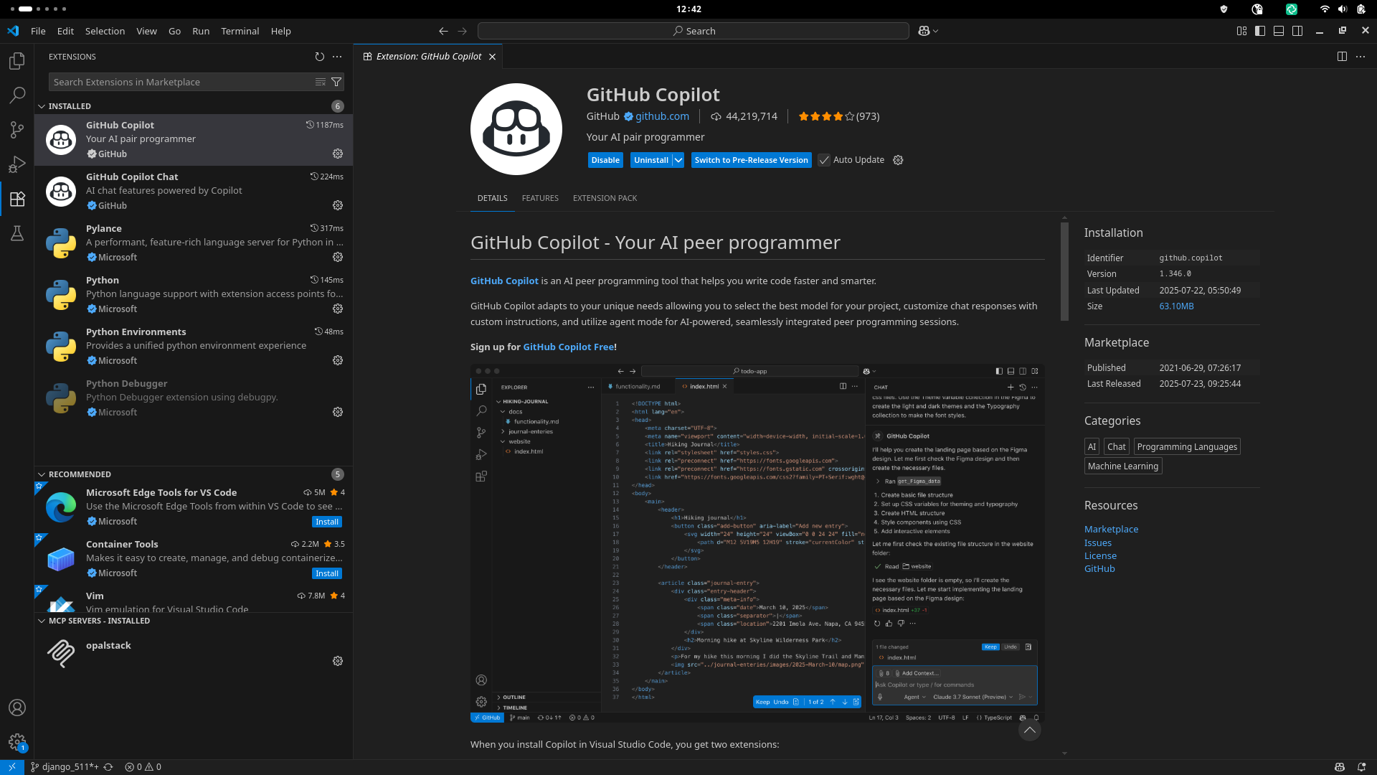Split the editor

point(1340,56)
